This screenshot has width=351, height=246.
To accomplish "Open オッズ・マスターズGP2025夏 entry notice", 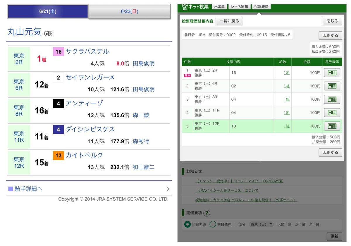I will point(240,181).
